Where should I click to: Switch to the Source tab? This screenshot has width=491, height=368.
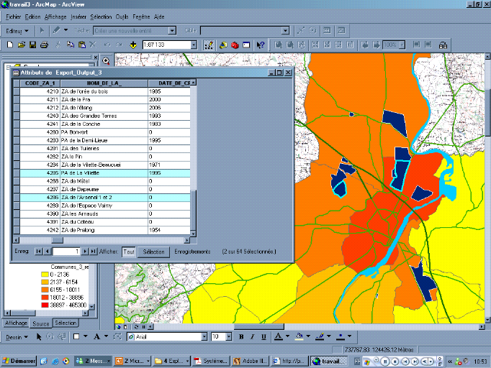[x=41, y=323]
